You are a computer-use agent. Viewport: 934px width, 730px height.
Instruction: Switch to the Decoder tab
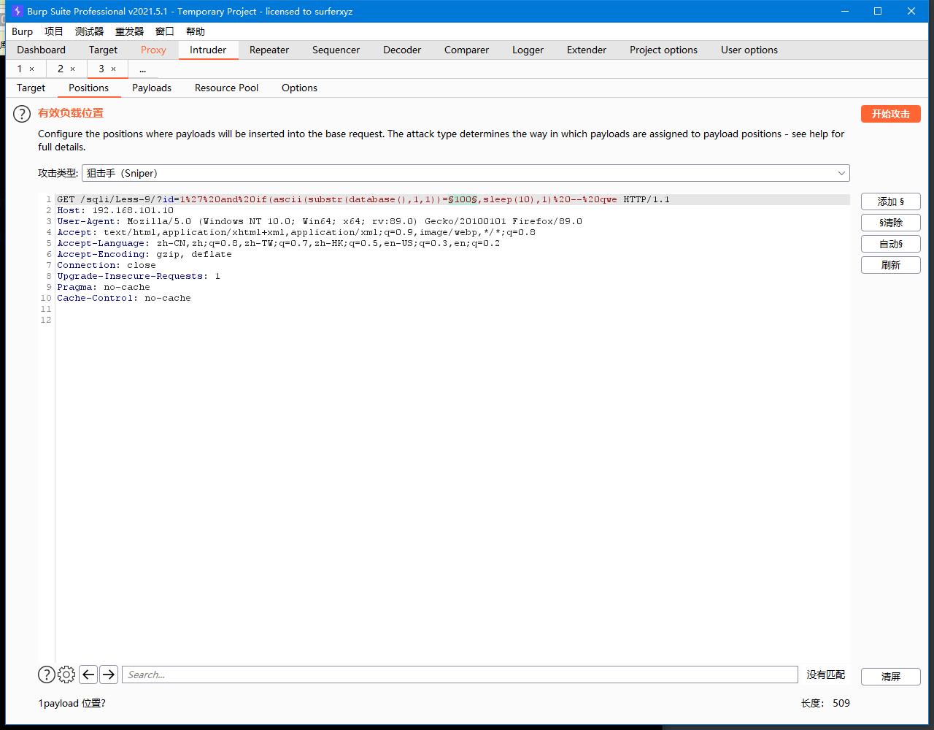coord(402,50)
